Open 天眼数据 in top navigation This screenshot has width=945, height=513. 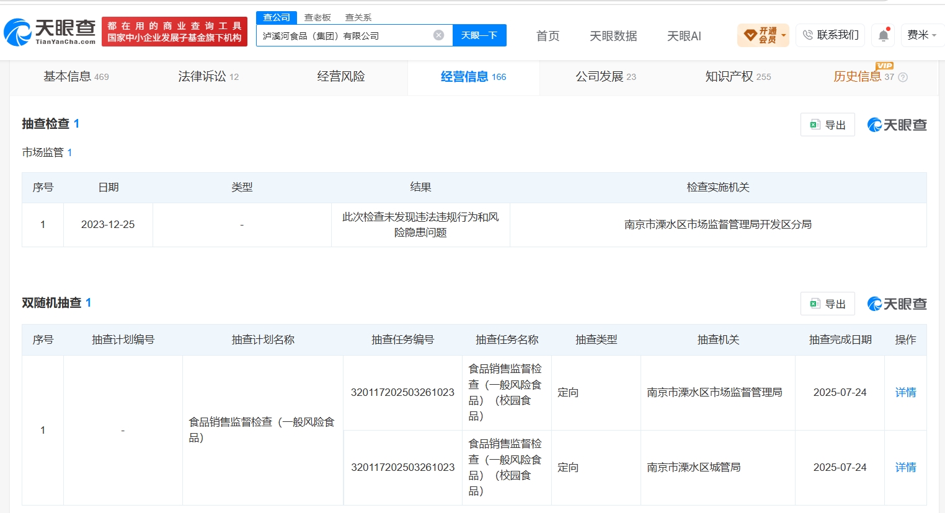coord(613,36)
